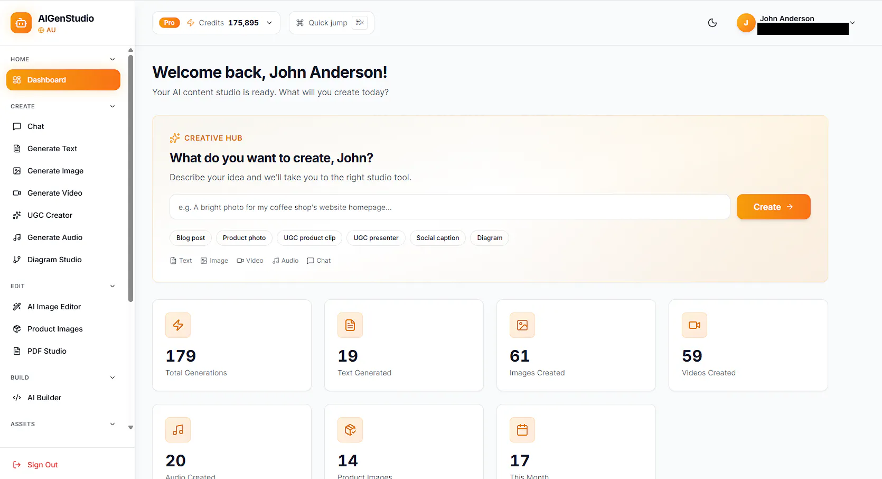Go to Generate Text in sidebar

coord(63,149)
